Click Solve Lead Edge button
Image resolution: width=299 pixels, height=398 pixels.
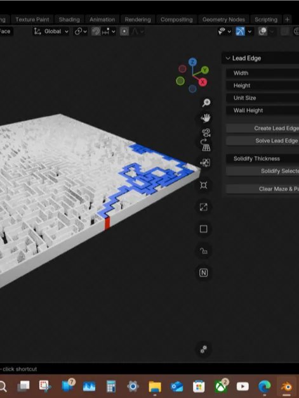click(263, 141)
